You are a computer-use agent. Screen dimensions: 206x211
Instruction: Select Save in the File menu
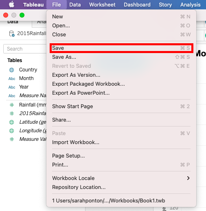pyautogui.click(x=121, y=48)
